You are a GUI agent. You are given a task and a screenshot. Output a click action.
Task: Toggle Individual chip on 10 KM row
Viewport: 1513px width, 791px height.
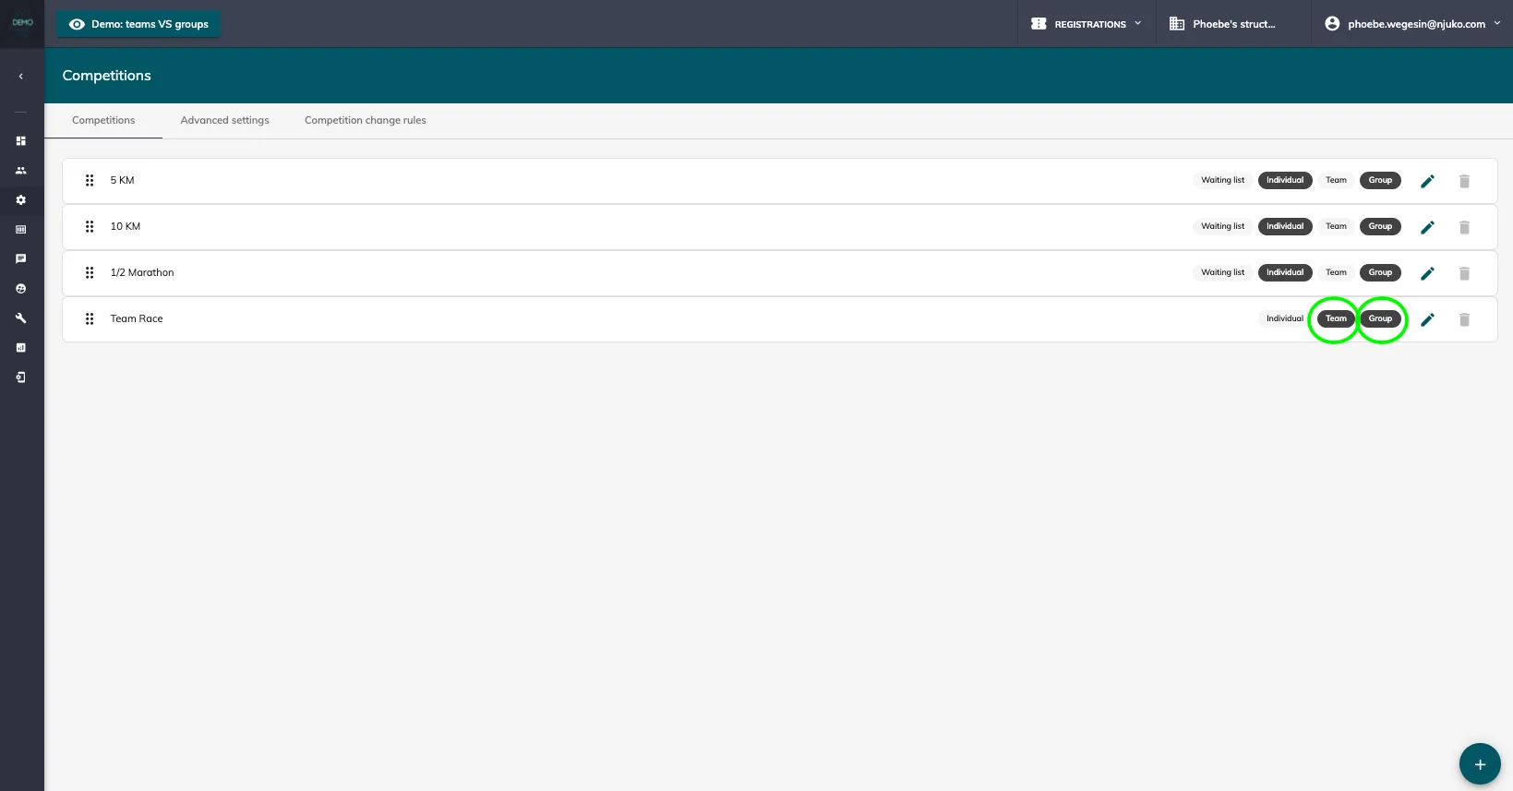coord(1285,227)
